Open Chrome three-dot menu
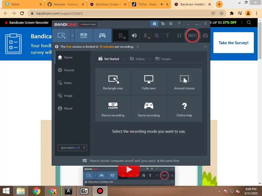This screenshot has height=196, width=262. coord(256,13)
